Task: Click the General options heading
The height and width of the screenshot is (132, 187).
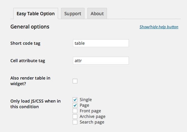Action: 30,27
